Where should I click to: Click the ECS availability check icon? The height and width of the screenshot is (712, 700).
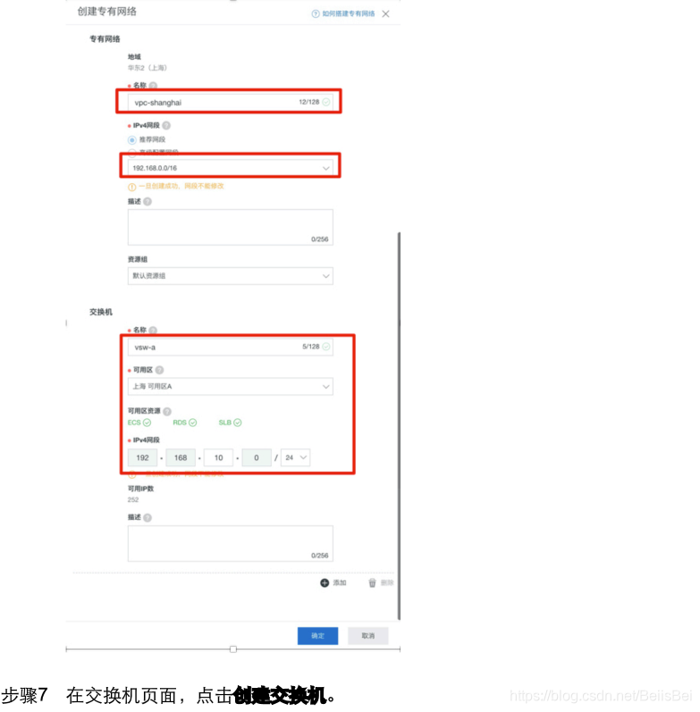pyautogui.click(x=147, y=423)
